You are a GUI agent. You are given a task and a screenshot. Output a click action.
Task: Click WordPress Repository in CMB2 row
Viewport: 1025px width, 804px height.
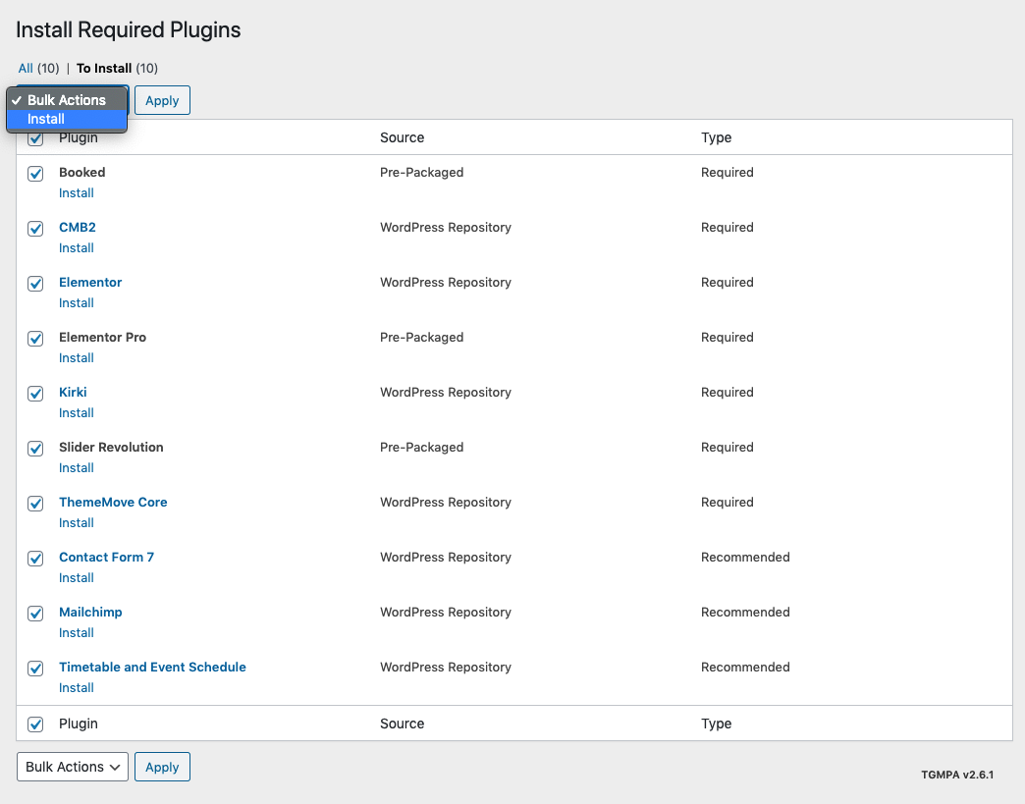(x=445, y=227)
